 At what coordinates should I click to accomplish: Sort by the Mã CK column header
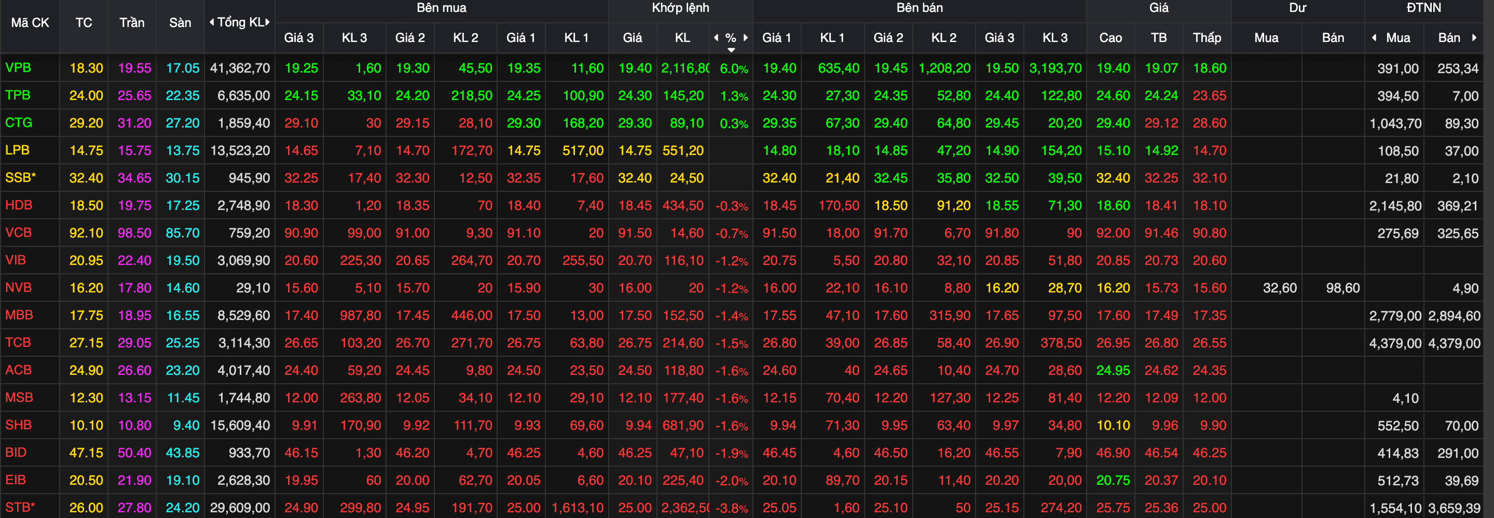pyautogui.click(x=30, y=23)
